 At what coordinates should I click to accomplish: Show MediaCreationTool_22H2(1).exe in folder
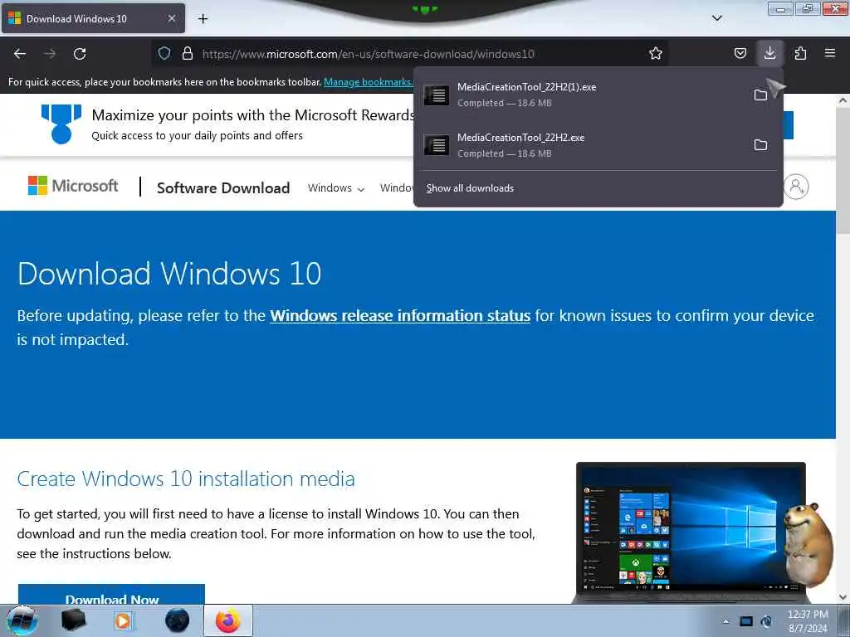760,95
